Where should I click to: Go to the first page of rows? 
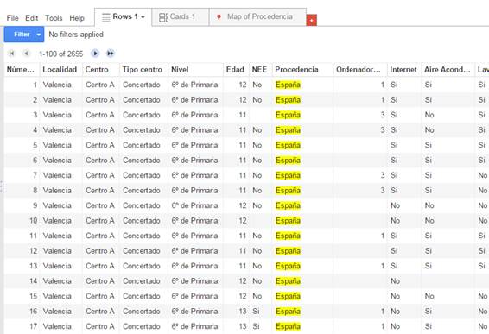click(x=12, y=54)
